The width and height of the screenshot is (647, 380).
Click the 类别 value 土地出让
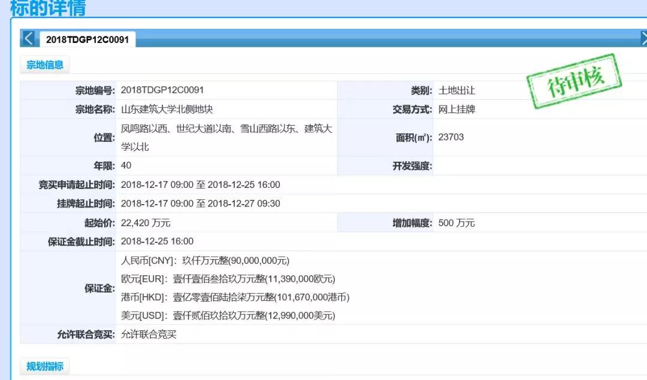(456, 90)
